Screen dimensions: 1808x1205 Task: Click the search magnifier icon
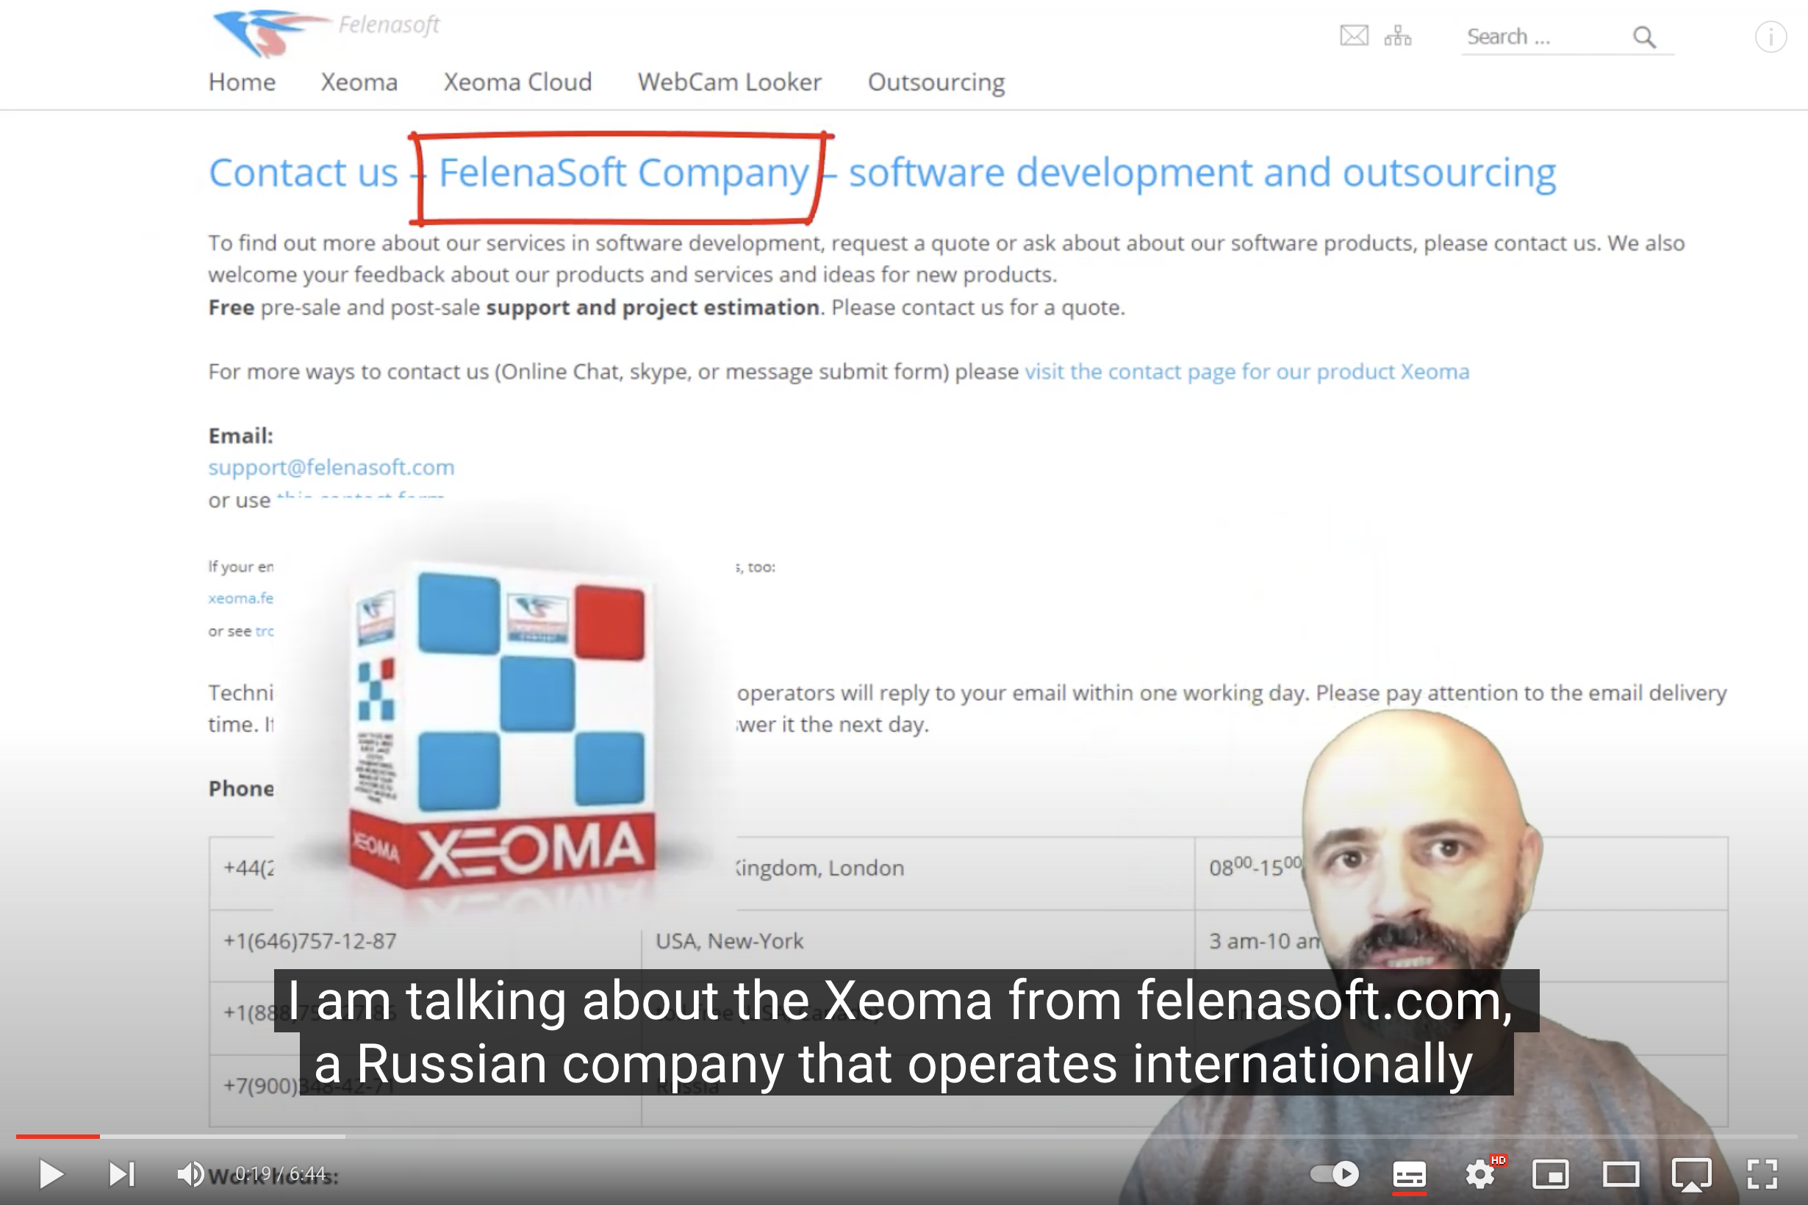click(x=1643, y=36)
